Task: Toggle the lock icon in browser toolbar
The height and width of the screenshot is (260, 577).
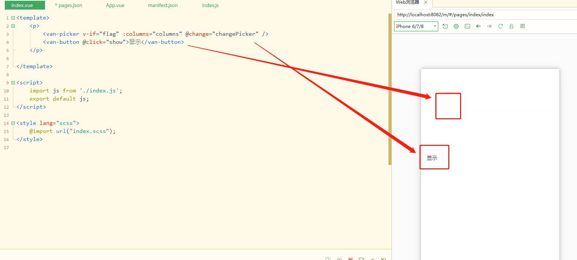Action: (x=511, y=26)
